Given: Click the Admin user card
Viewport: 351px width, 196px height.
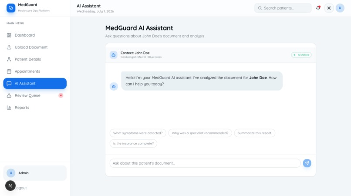Looking at the screenshot, I should tap(35, 173).
